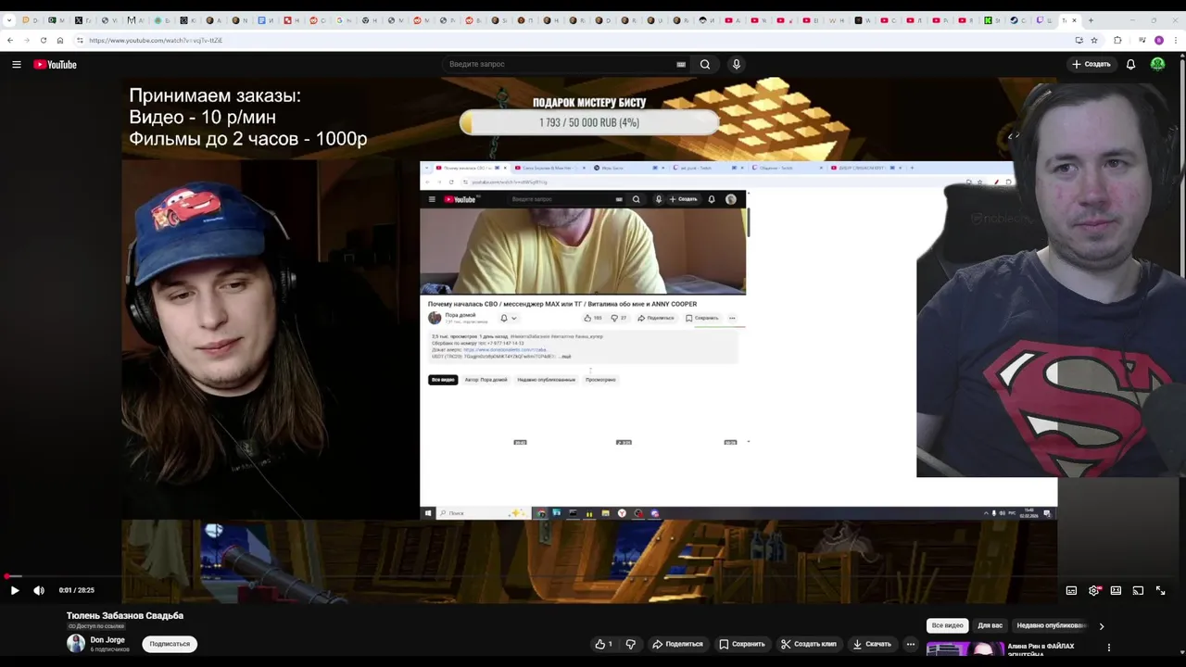Image resolution: width=1186 pixels, height=667 pixels.
Task: Create a clip with Создать клип
Action: click(x=809, y=644)
